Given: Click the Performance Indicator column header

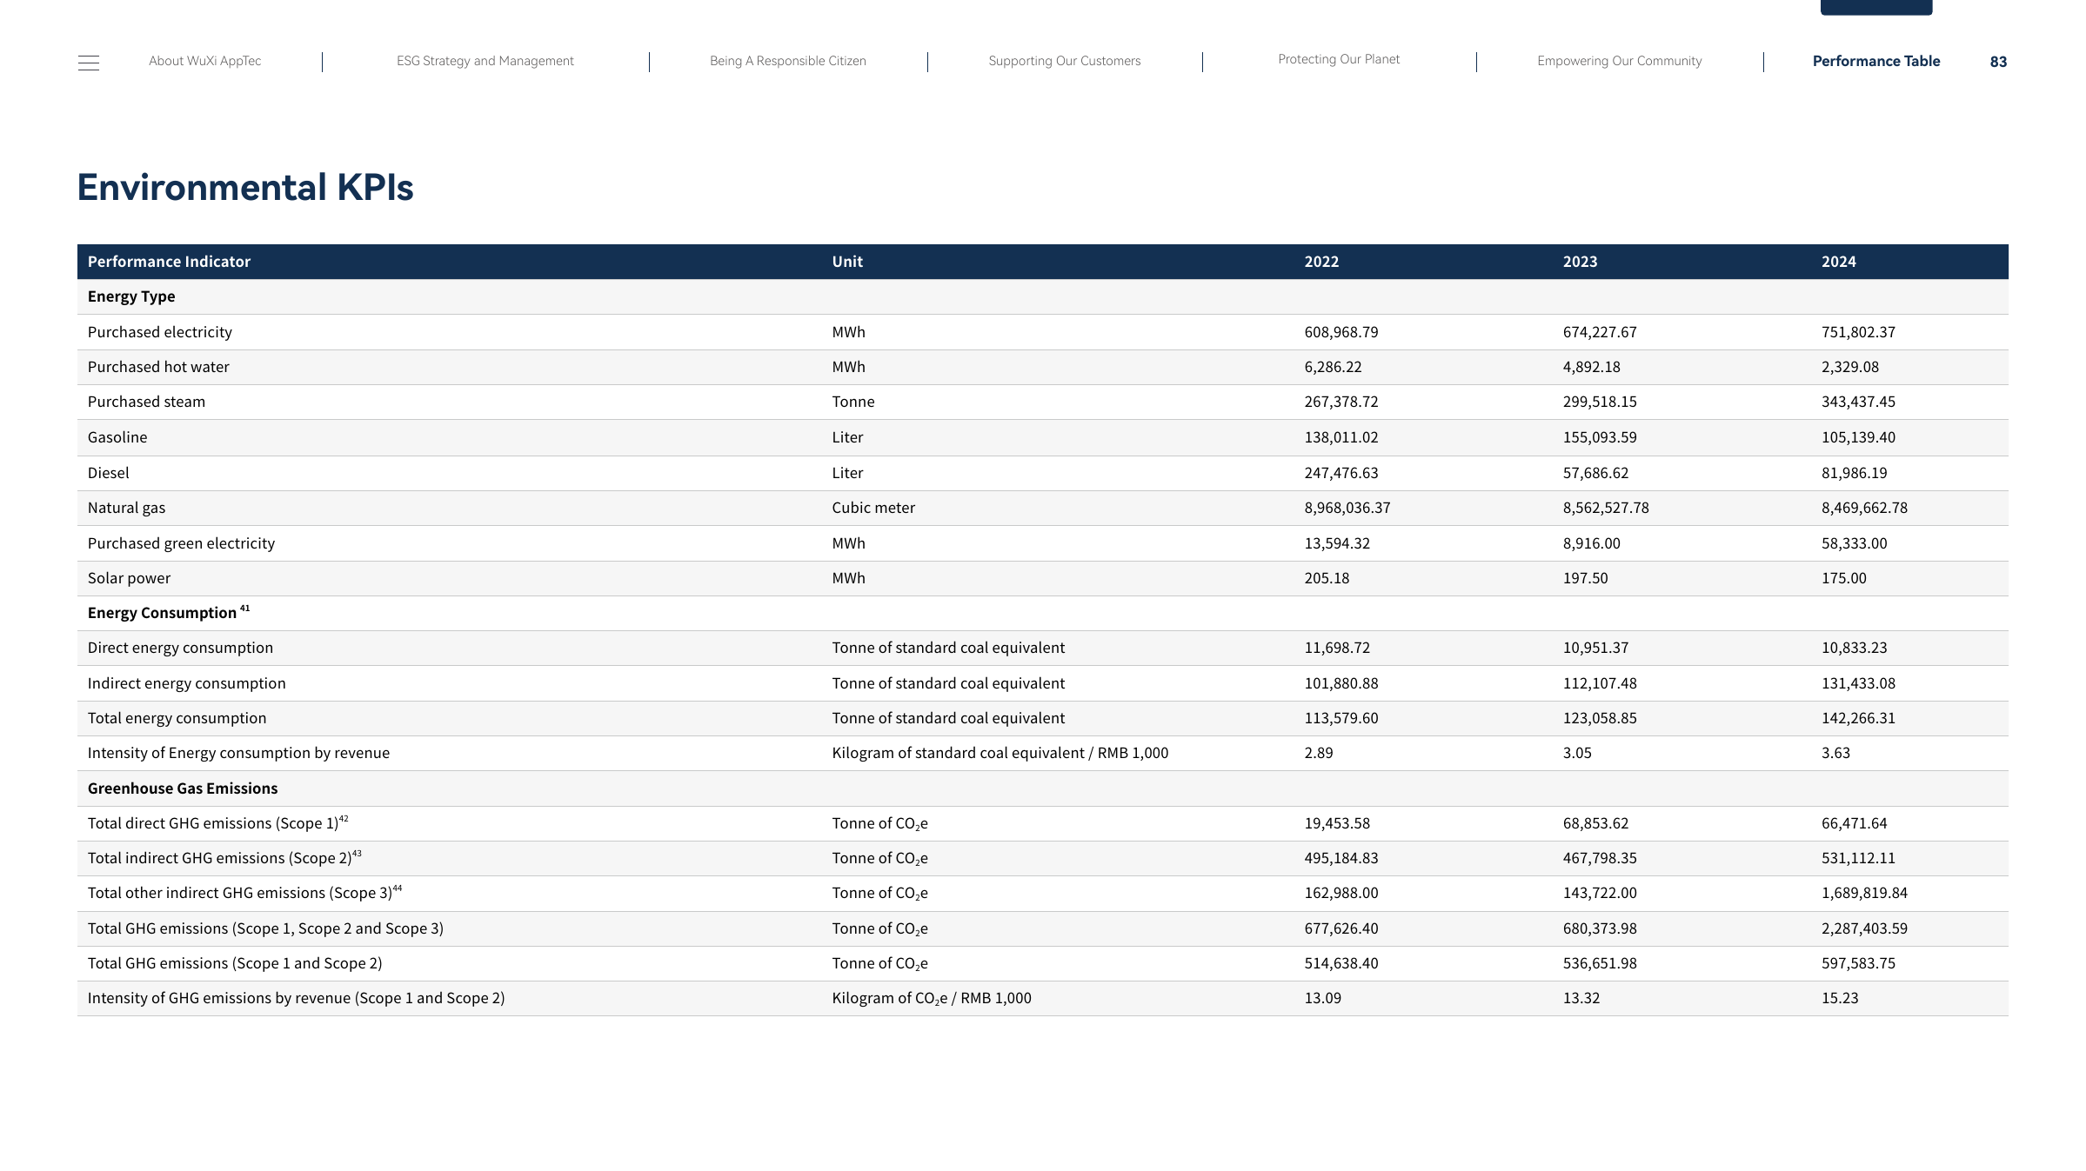Looking at the screenshot, I should coord(169,262).
